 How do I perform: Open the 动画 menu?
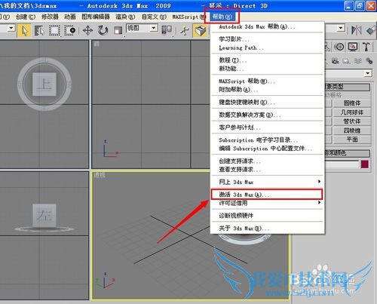pyautogui.click(x=70, y=17)
